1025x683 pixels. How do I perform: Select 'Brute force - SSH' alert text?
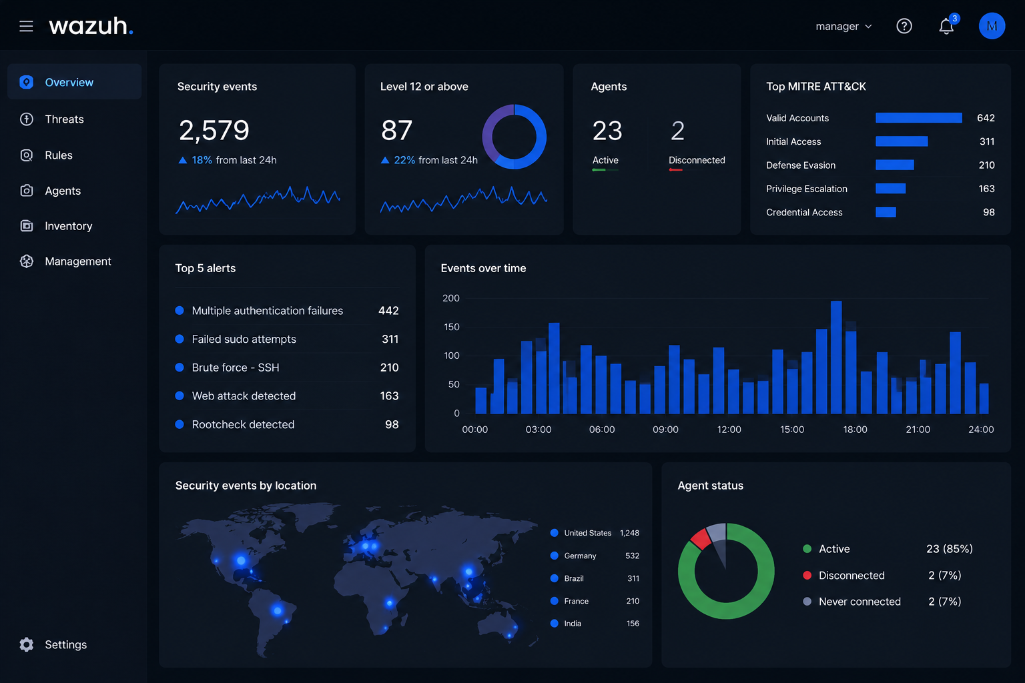pos(236,368)
